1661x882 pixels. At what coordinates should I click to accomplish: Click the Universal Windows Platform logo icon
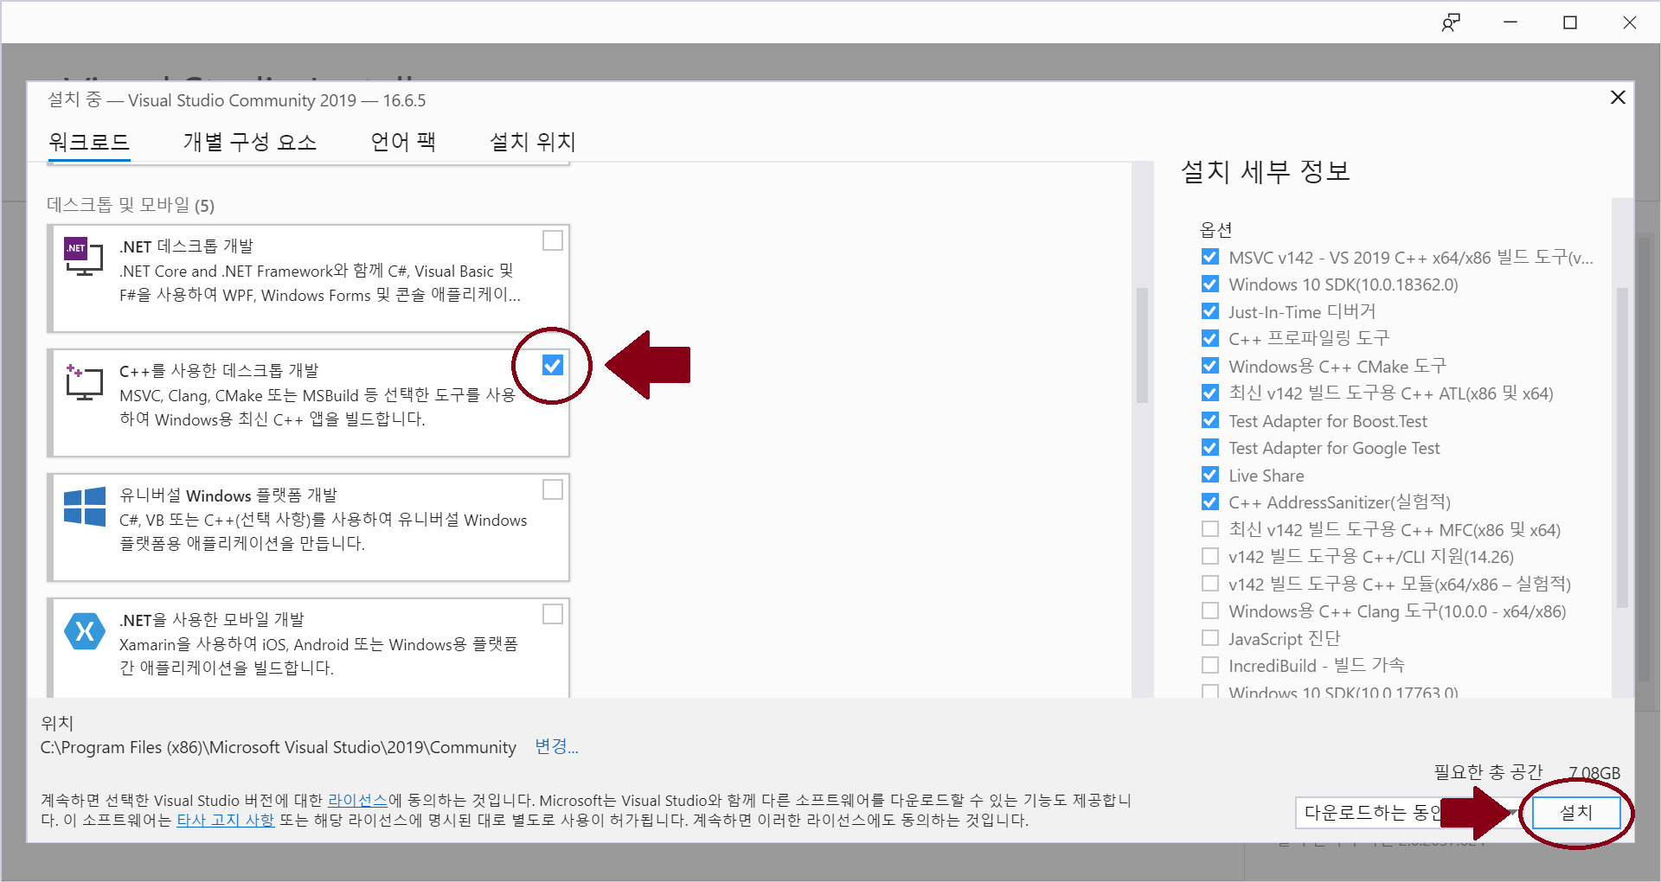click(x=85, y=506)
